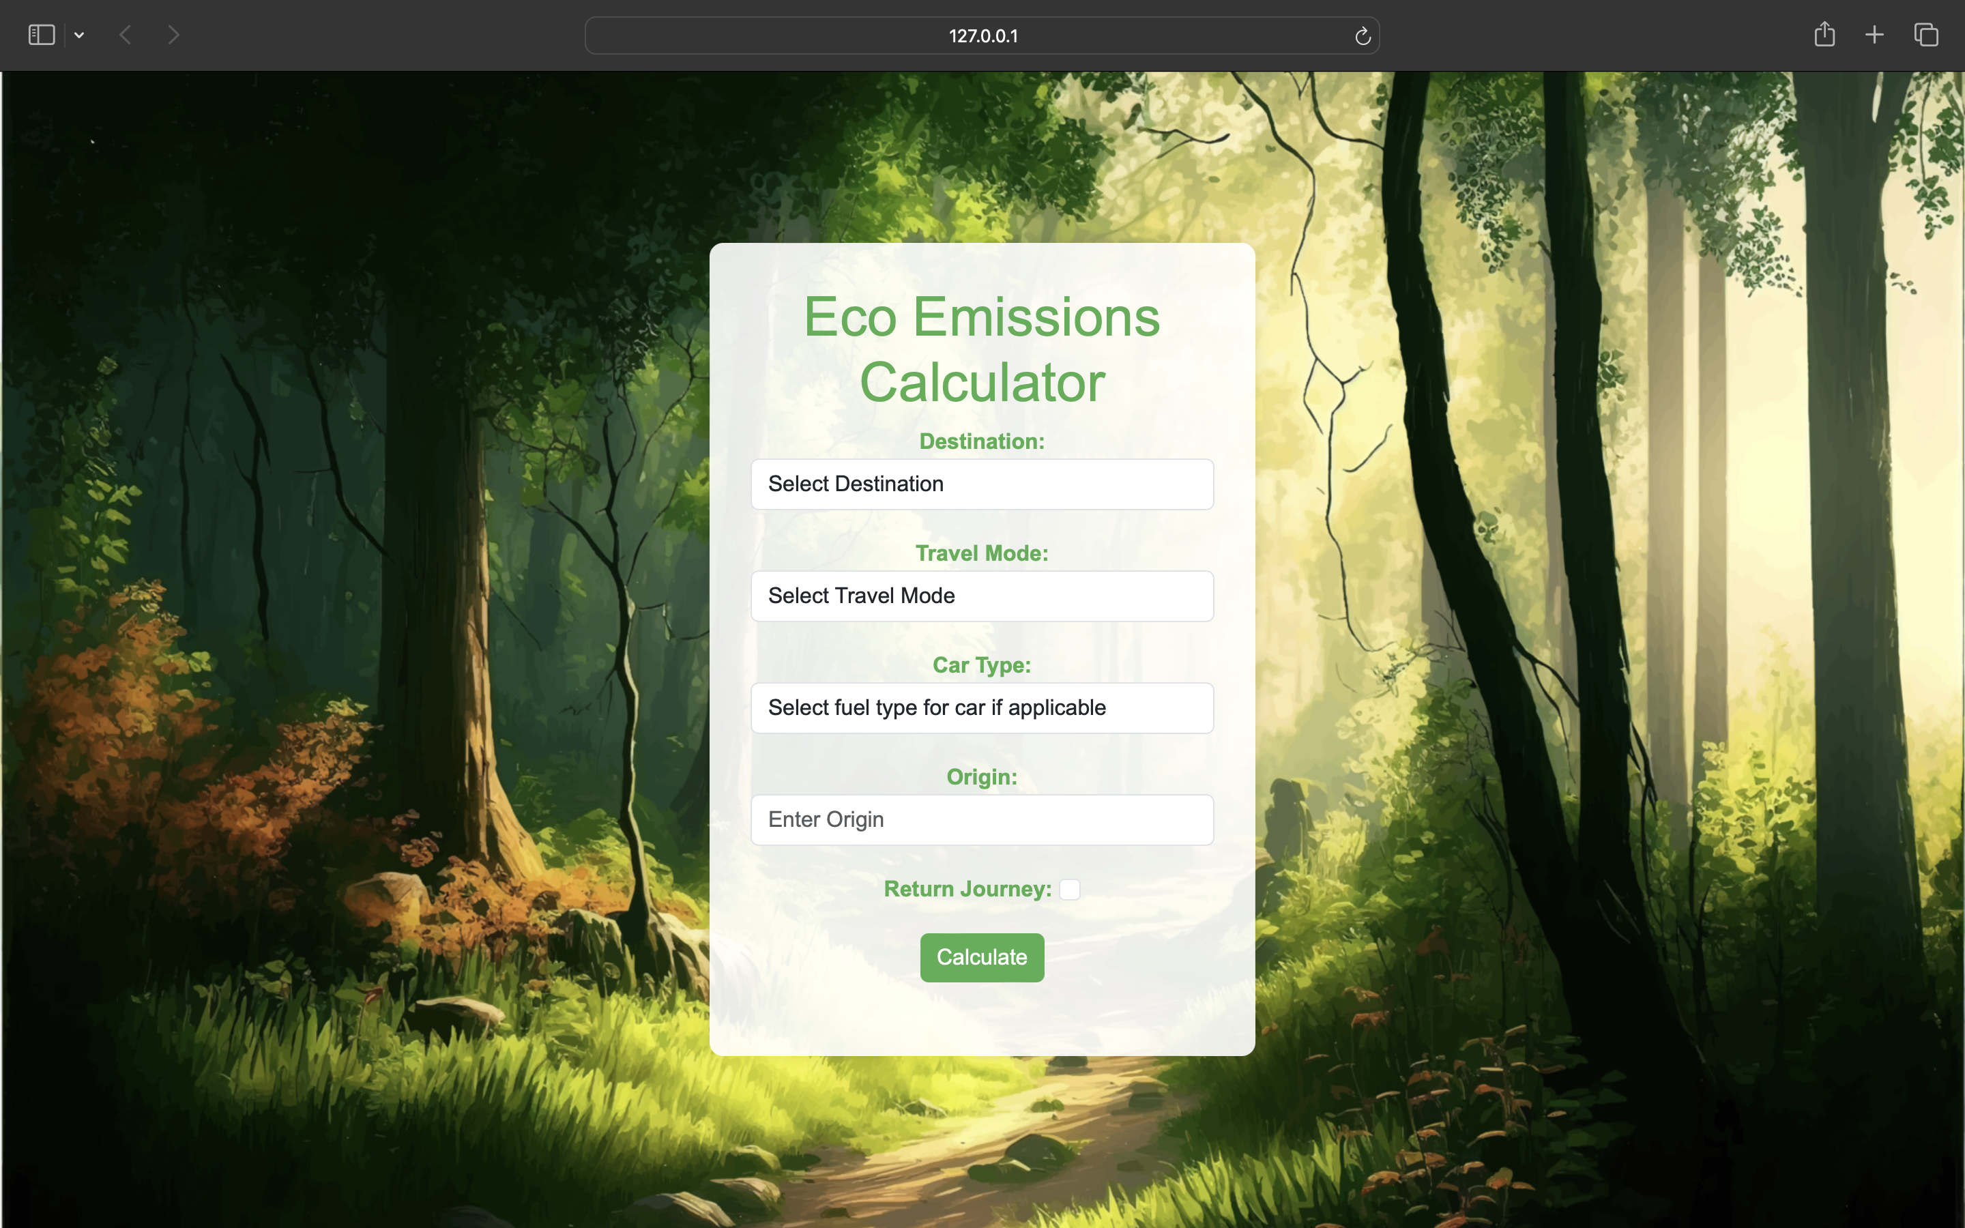Click the browser sidebar toggle icon
The image size is (1965, 1228).
[x=41, y=35]
